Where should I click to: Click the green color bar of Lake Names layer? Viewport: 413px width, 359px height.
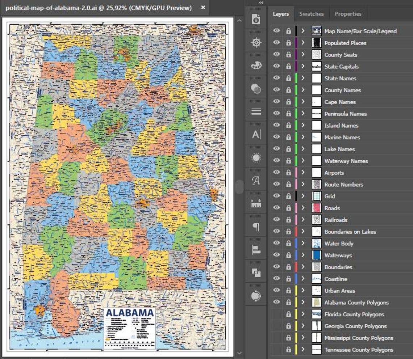[x=296, y=149]
